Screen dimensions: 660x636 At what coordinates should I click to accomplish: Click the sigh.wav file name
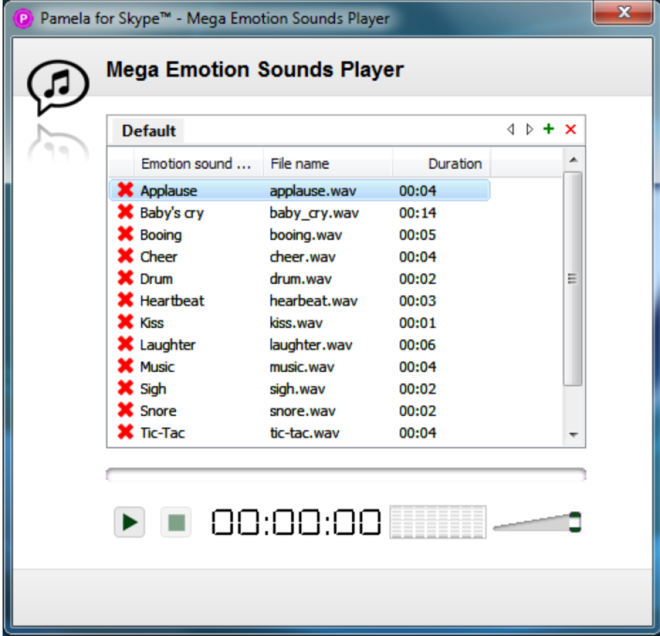tap(297, 389)
